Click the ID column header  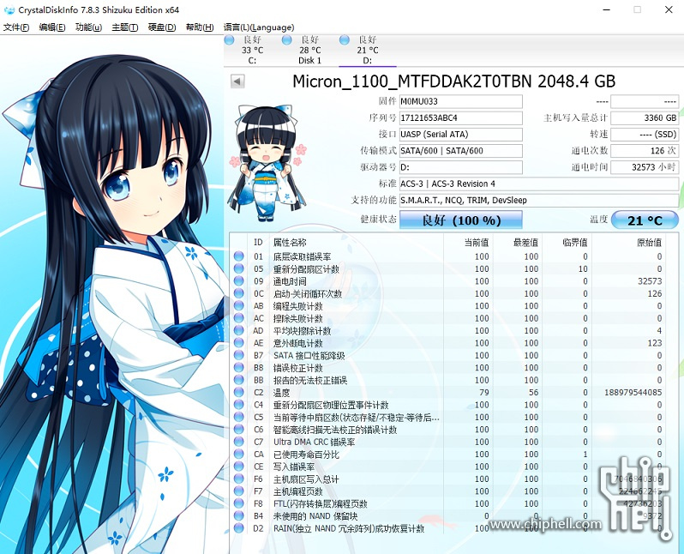click(x=258, y=243)
